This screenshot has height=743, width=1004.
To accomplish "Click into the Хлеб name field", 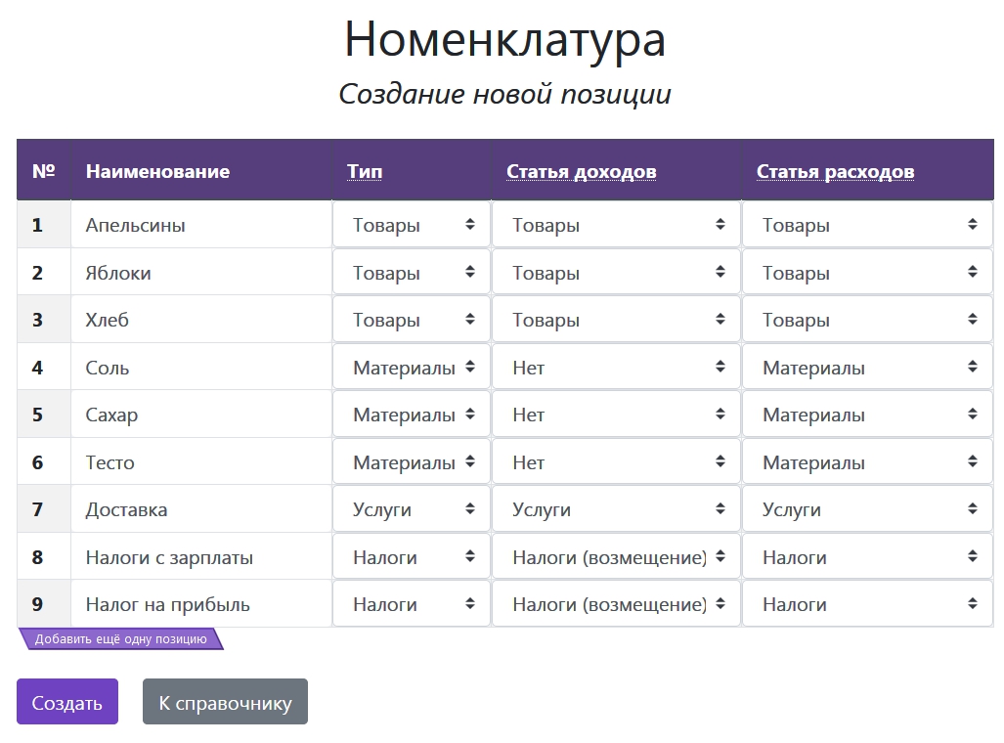I will pos(201,320).
